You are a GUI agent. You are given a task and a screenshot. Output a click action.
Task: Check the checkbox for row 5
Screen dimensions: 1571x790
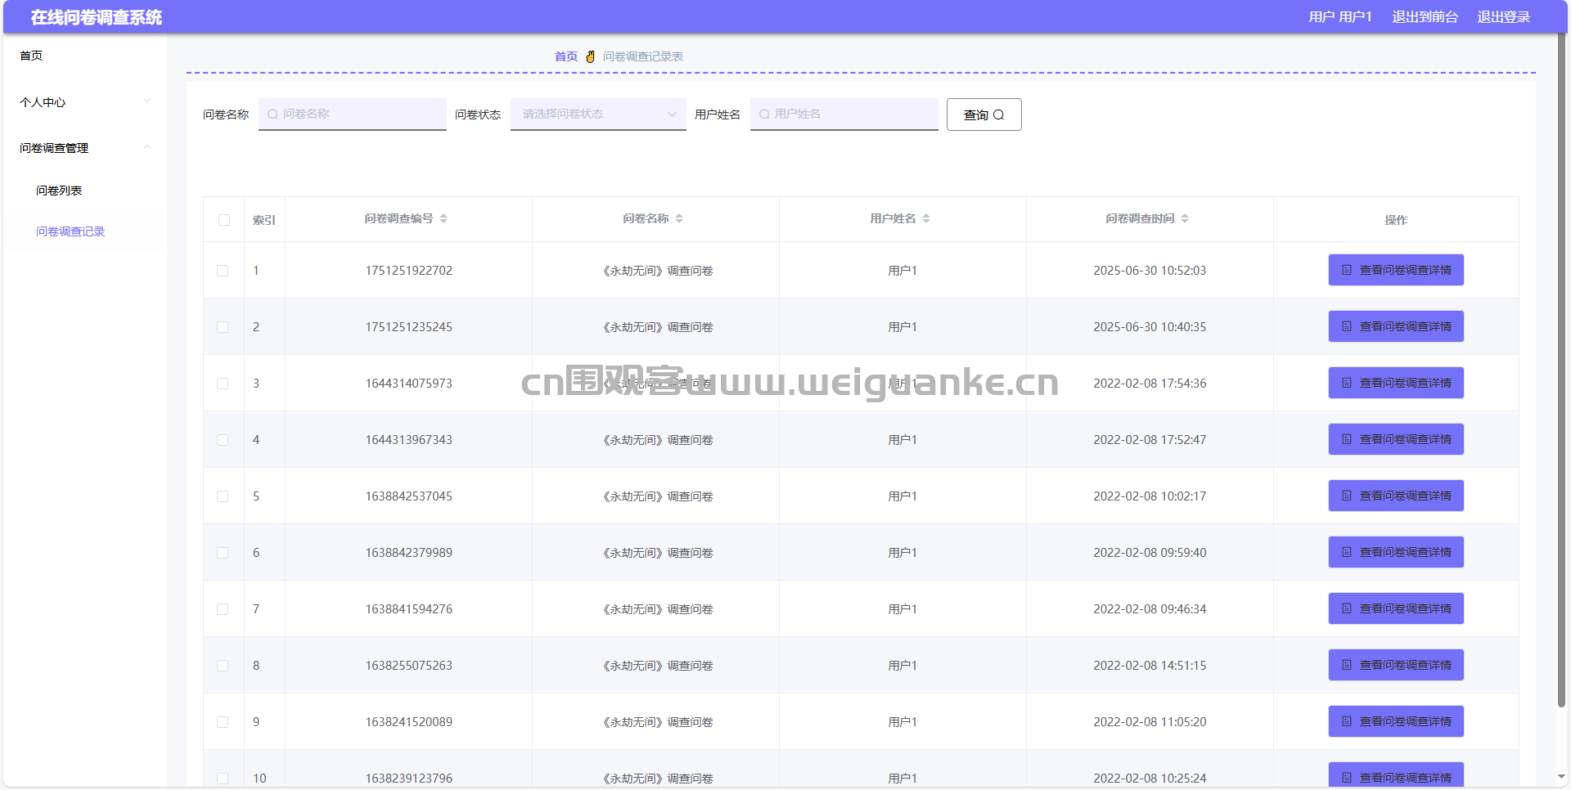click(x=223, y=496)
